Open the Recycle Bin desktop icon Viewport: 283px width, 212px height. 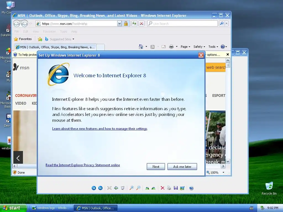[x=269, y=189]
